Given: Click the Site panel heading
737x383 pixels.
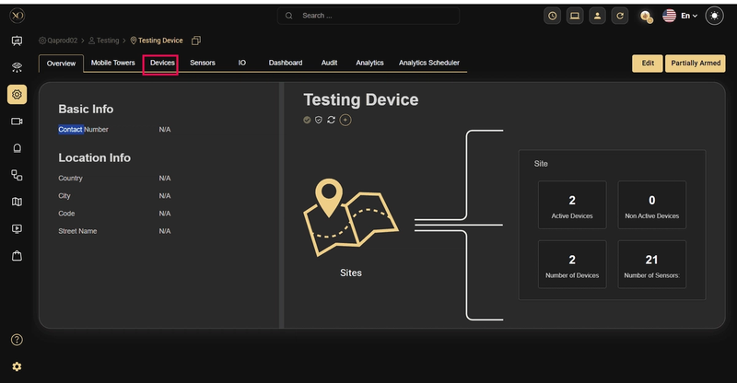Looking at the screenshot, I should point(541,164).
